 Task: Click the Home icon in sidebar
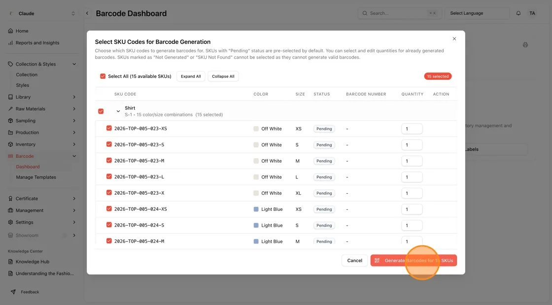click(x=10, y=31)
